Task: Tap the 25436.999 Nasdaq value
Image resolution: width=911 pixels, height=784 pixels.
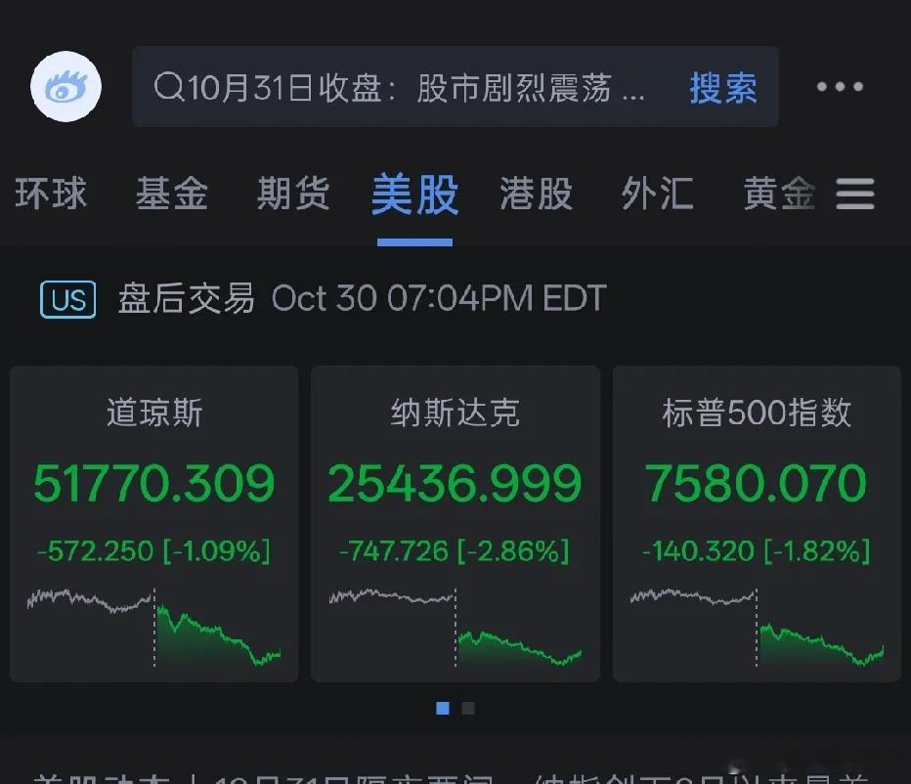Action: point(455,483)
